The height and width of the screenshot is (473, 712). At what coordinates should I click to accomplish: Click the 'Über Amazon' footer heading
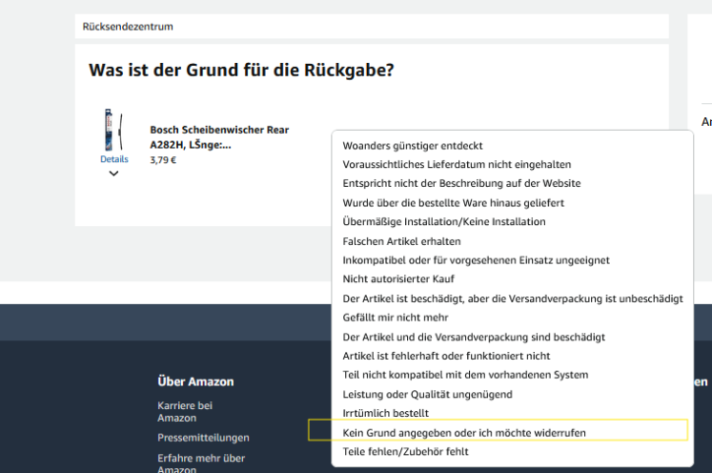(x=195, y=381)
